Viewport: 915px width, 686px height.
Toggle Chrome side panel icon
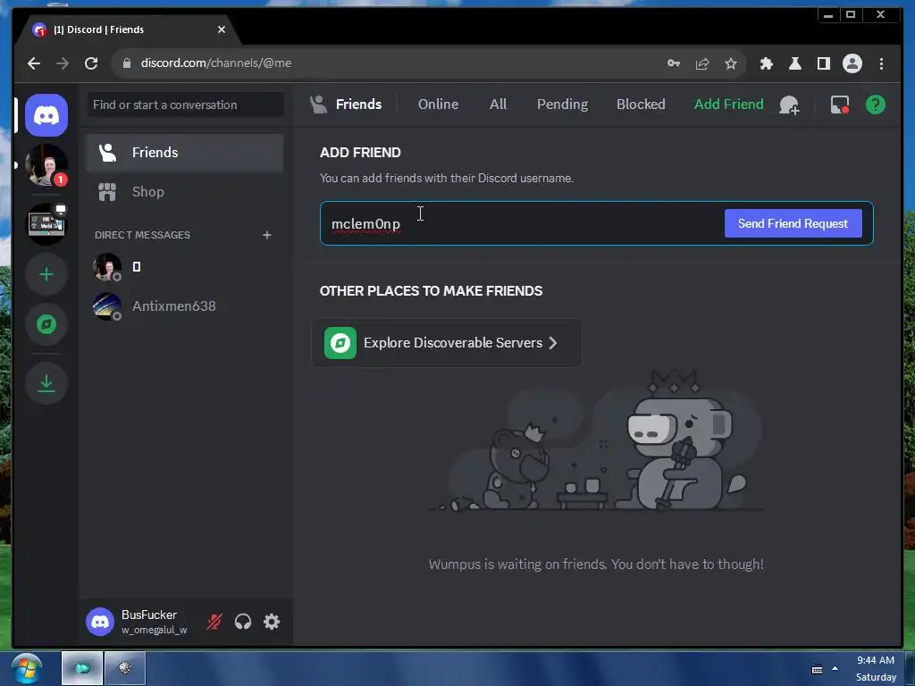click(x=823, y=63)
